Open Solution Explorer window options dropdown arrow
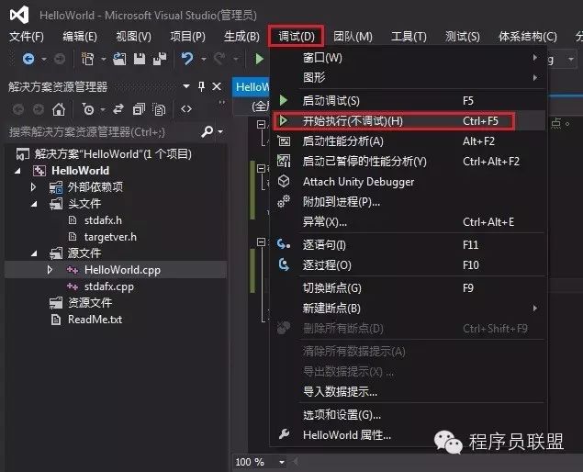The image size is (583, 472). [x=186, y=86]
